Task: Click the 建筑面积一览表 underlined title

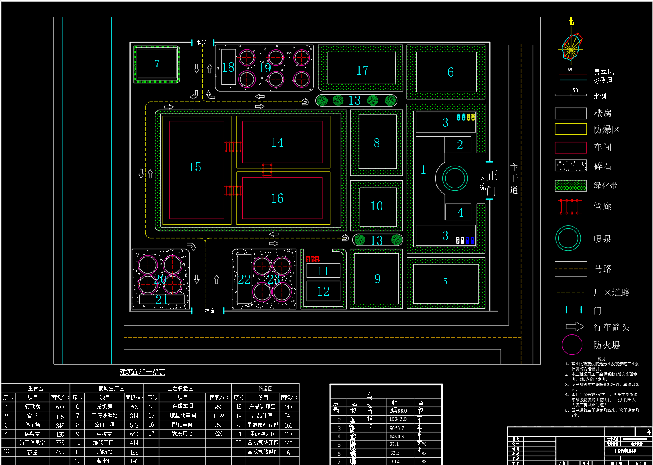Action: [142, 372]
